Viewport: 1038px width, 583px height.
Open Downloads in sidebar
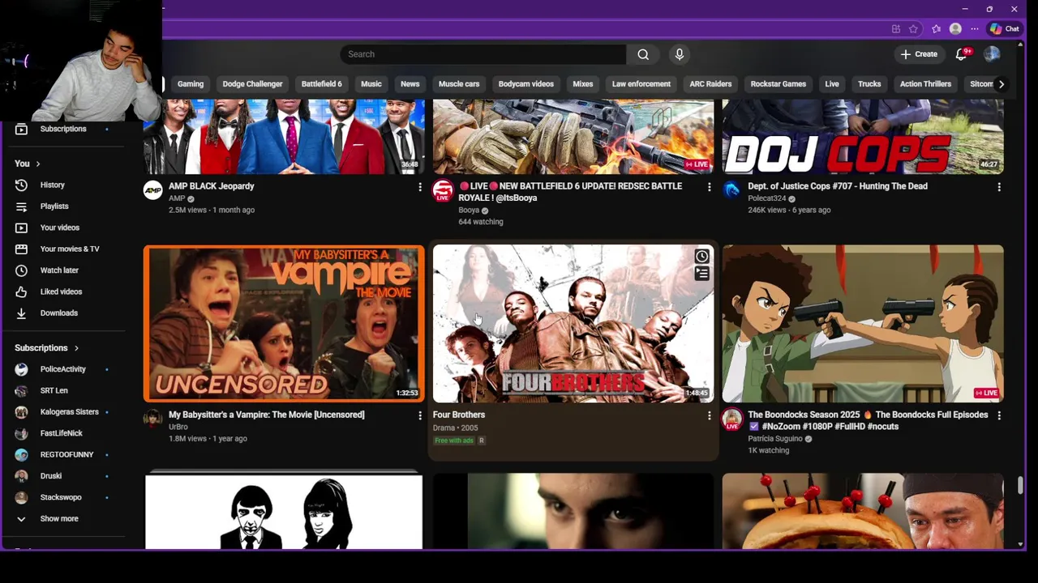tap(59, 313)
